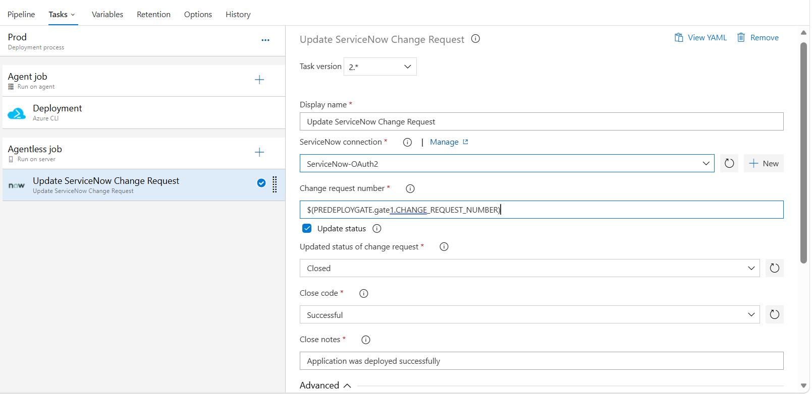Open the Close code dropdown showing Successful
This screenshot has height=394, width=812.
529,314
